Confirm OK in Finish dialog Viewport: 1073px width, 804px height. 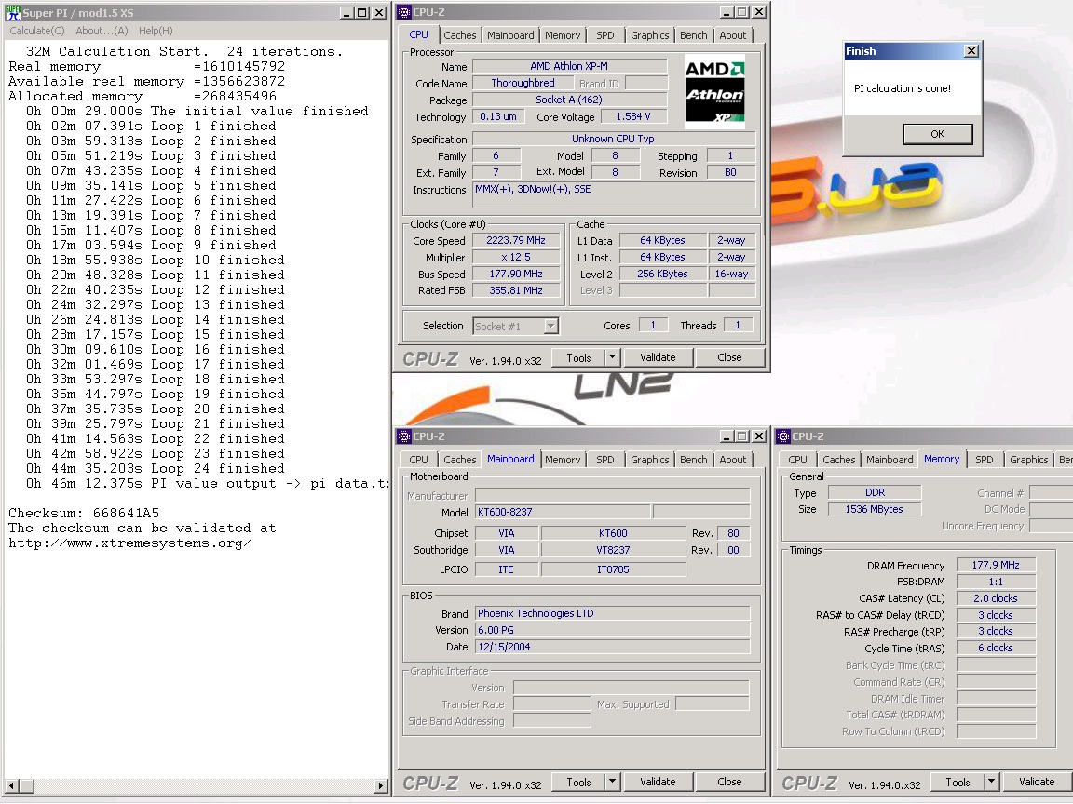(938, 134)
